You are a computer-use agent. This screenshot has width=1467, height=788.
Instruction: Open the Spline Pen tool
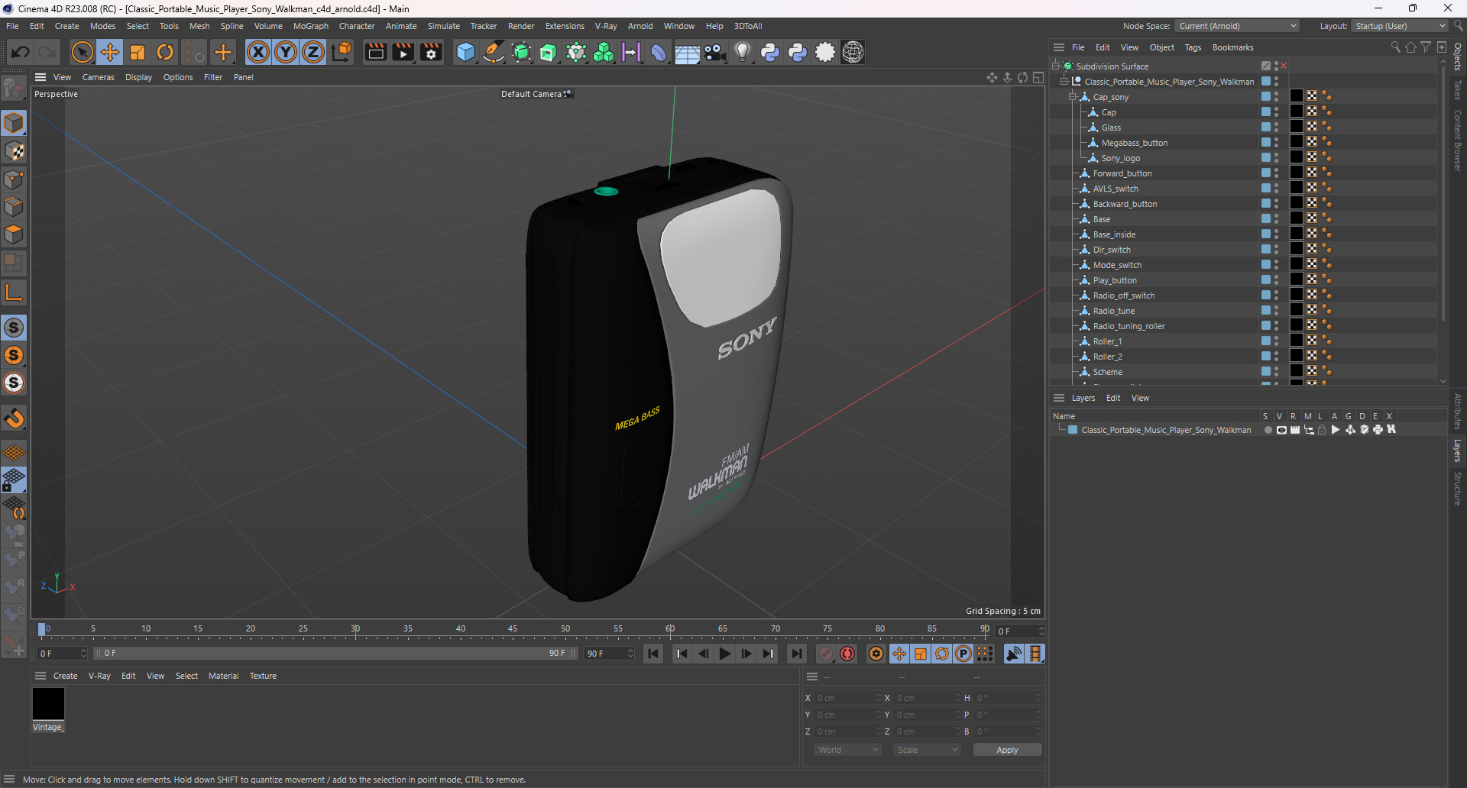tap(494, 52)
